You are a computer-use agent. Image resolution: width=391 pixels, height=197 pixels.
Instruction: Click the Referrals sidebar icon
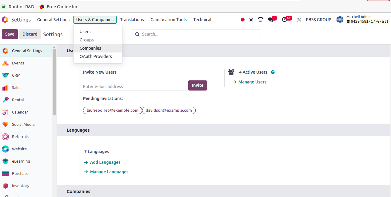pos(5,137)
